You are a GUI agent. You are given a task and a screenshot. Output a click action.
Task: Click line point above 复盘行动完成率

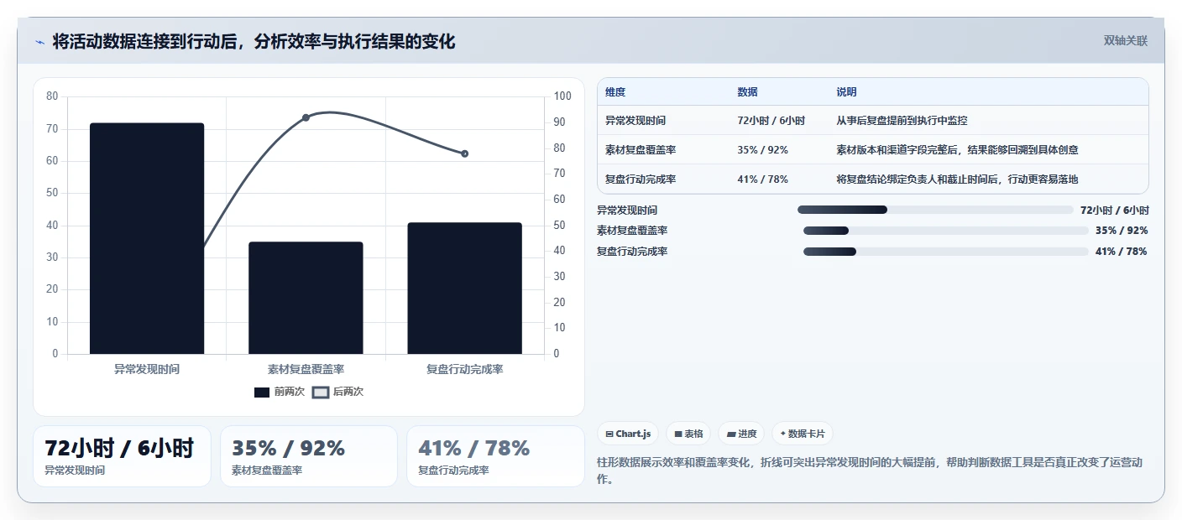(464, 153)
